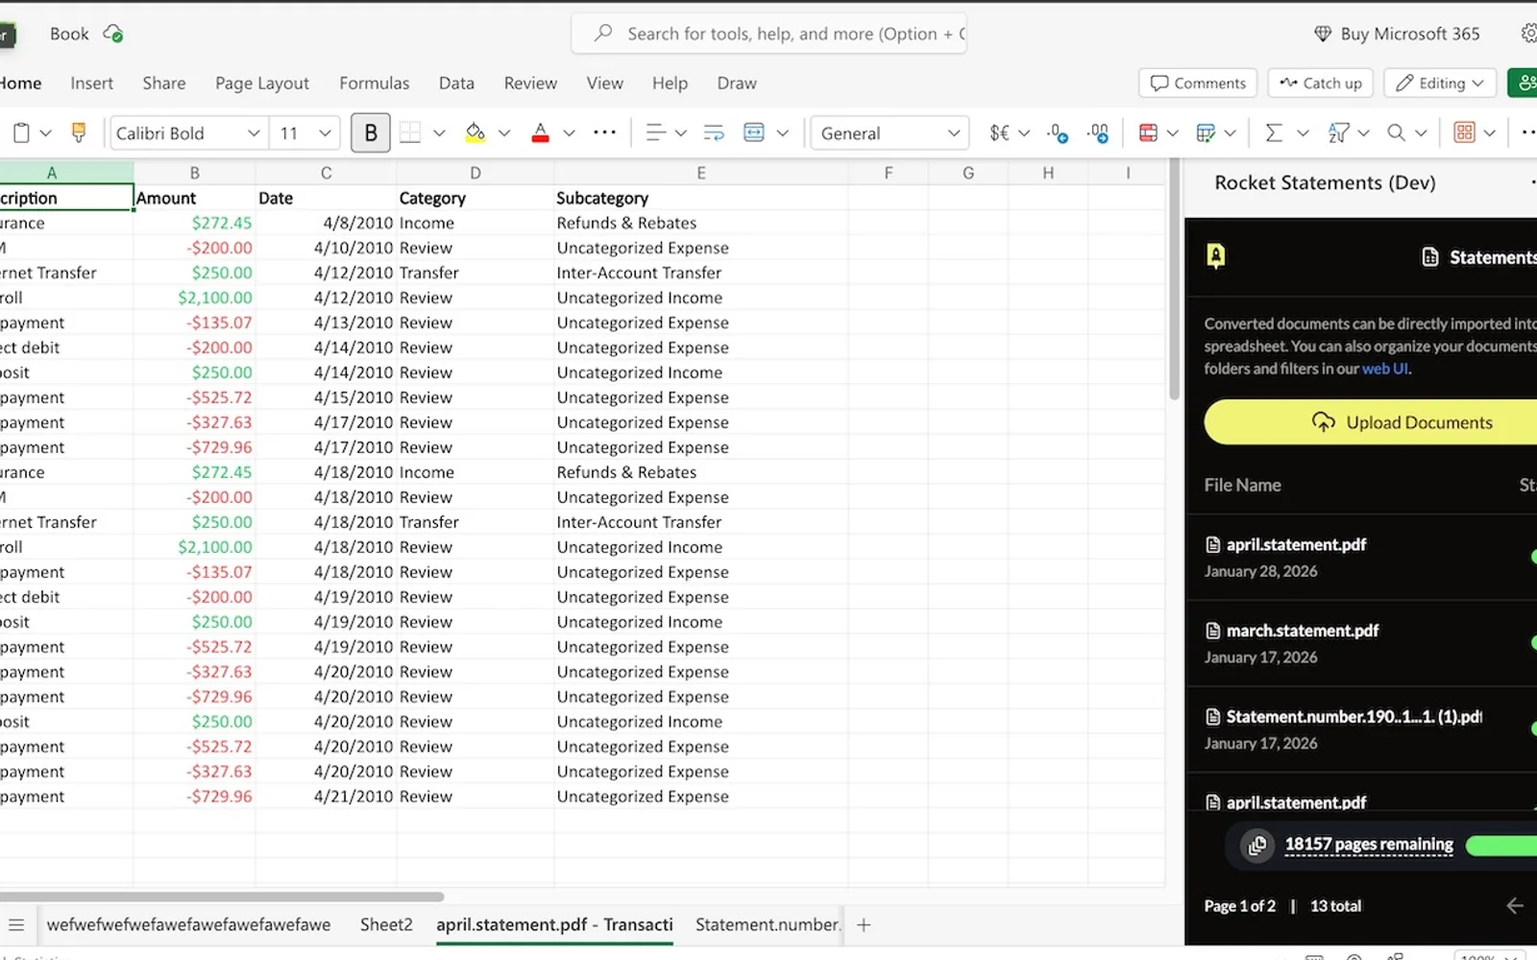Image resolution: width=1537 pixels, height=960 pixels.
Task: Click the Merge cells icon
Action: point(754,132)
